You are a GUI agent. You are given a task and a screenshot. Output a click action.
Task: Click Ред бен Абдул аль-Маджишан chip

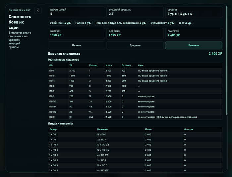(x=121, y=23)
